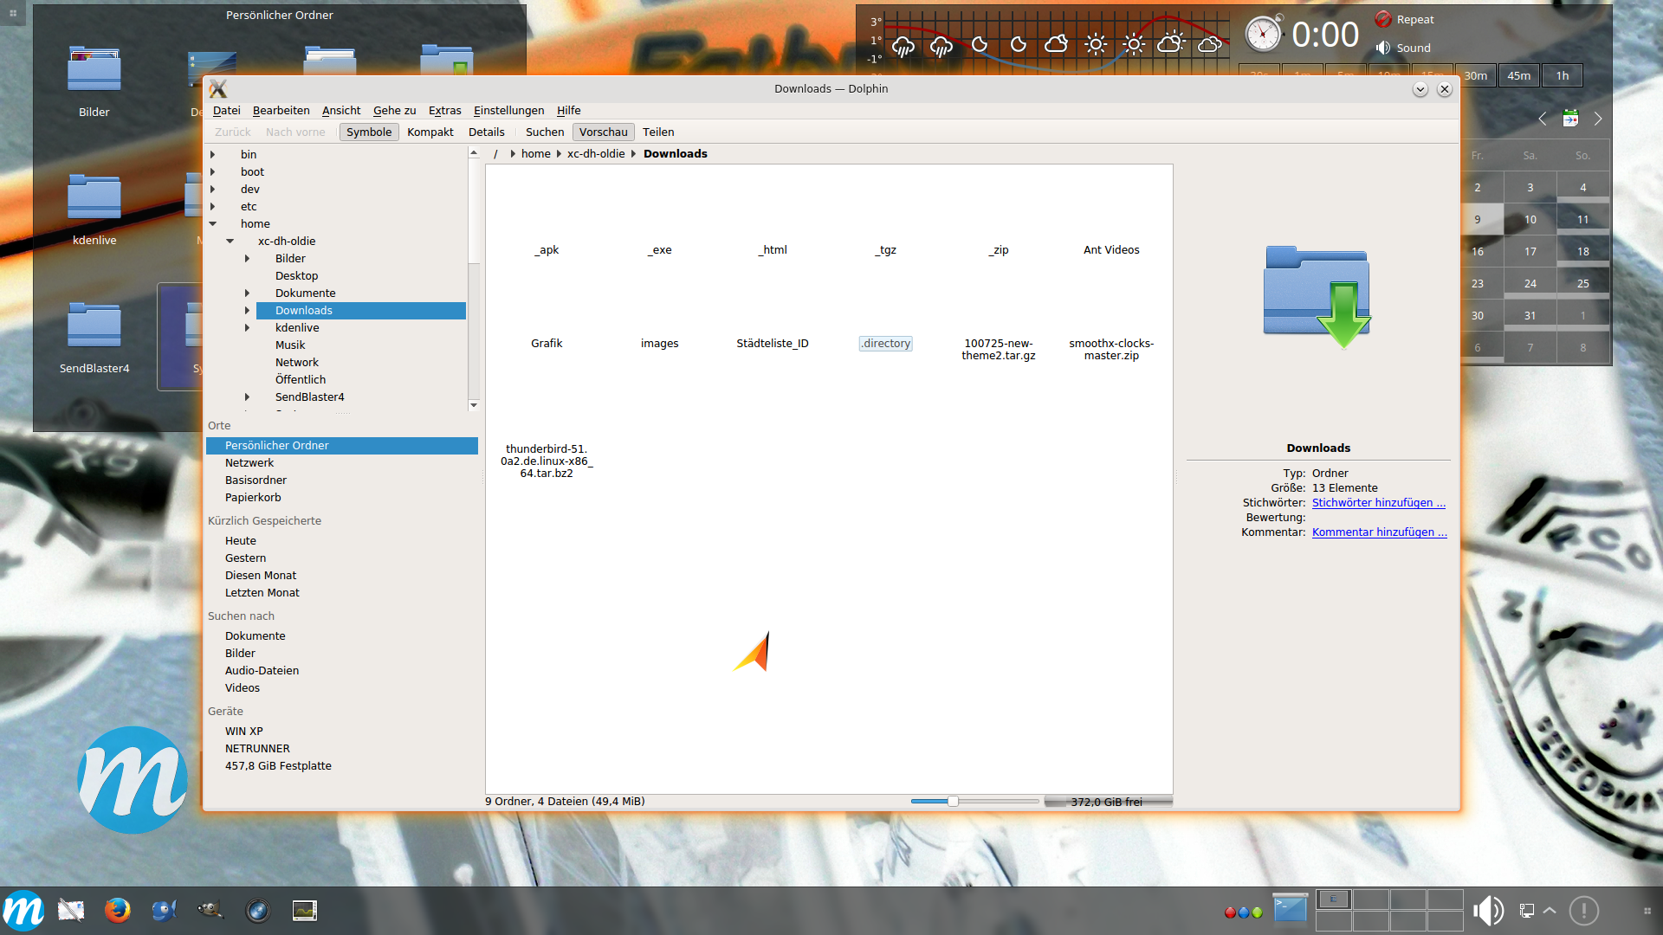The height and width of the screenshot is (935, 1663).
Task: Click the Stichwörter hinzufügen link
Action: point(1378,503)
